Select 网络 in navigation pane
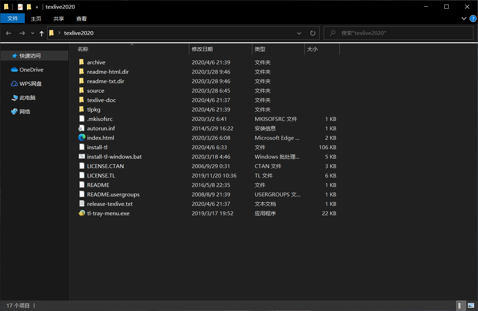 [25, 111]
